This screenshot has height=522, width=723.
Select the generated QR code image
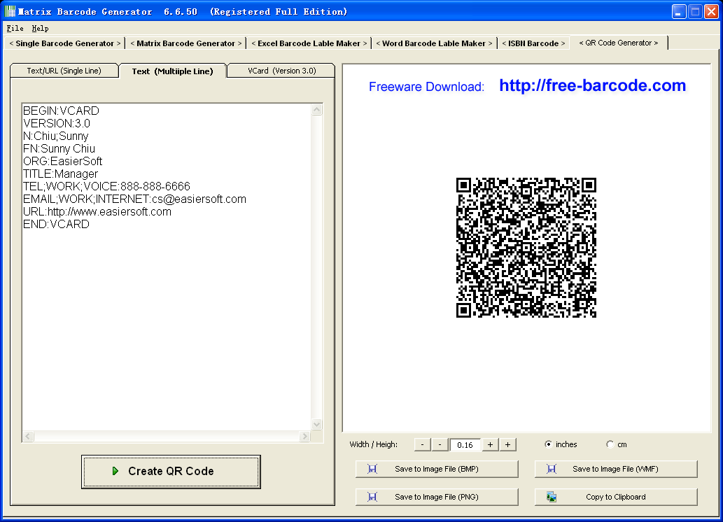(526, 248)
